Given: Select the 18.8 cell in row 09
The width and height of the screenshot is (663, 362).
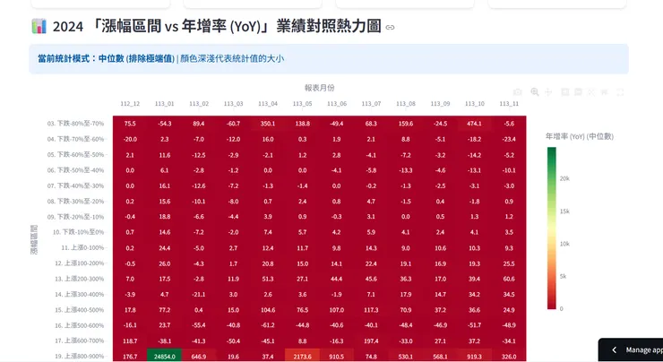Looking at the screenshot, I should tap(165, 217).
